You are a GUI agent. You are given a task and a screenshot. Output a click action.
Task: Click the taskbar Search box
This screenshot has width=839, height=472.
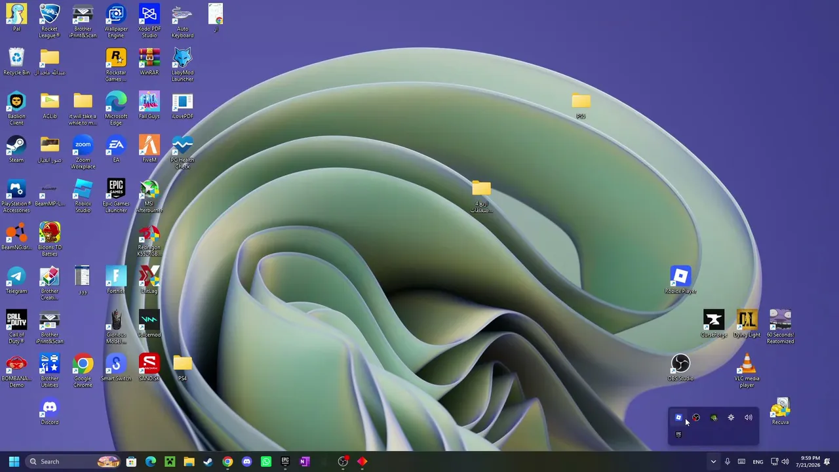[73, 462]
